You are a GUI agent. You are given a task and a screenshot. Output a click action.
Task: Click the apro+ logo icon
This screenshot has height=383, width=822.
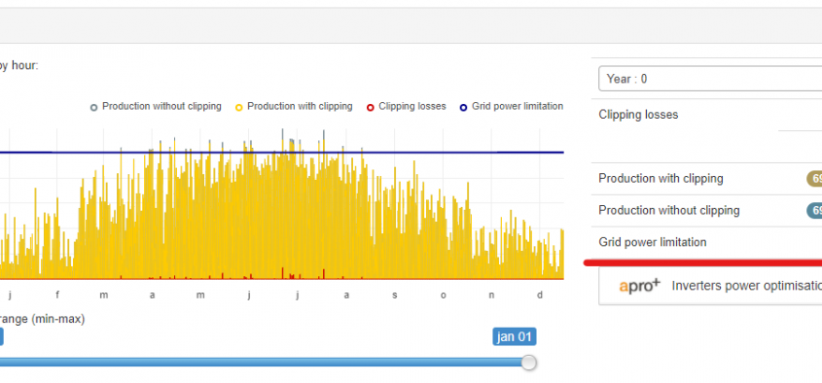639,286
